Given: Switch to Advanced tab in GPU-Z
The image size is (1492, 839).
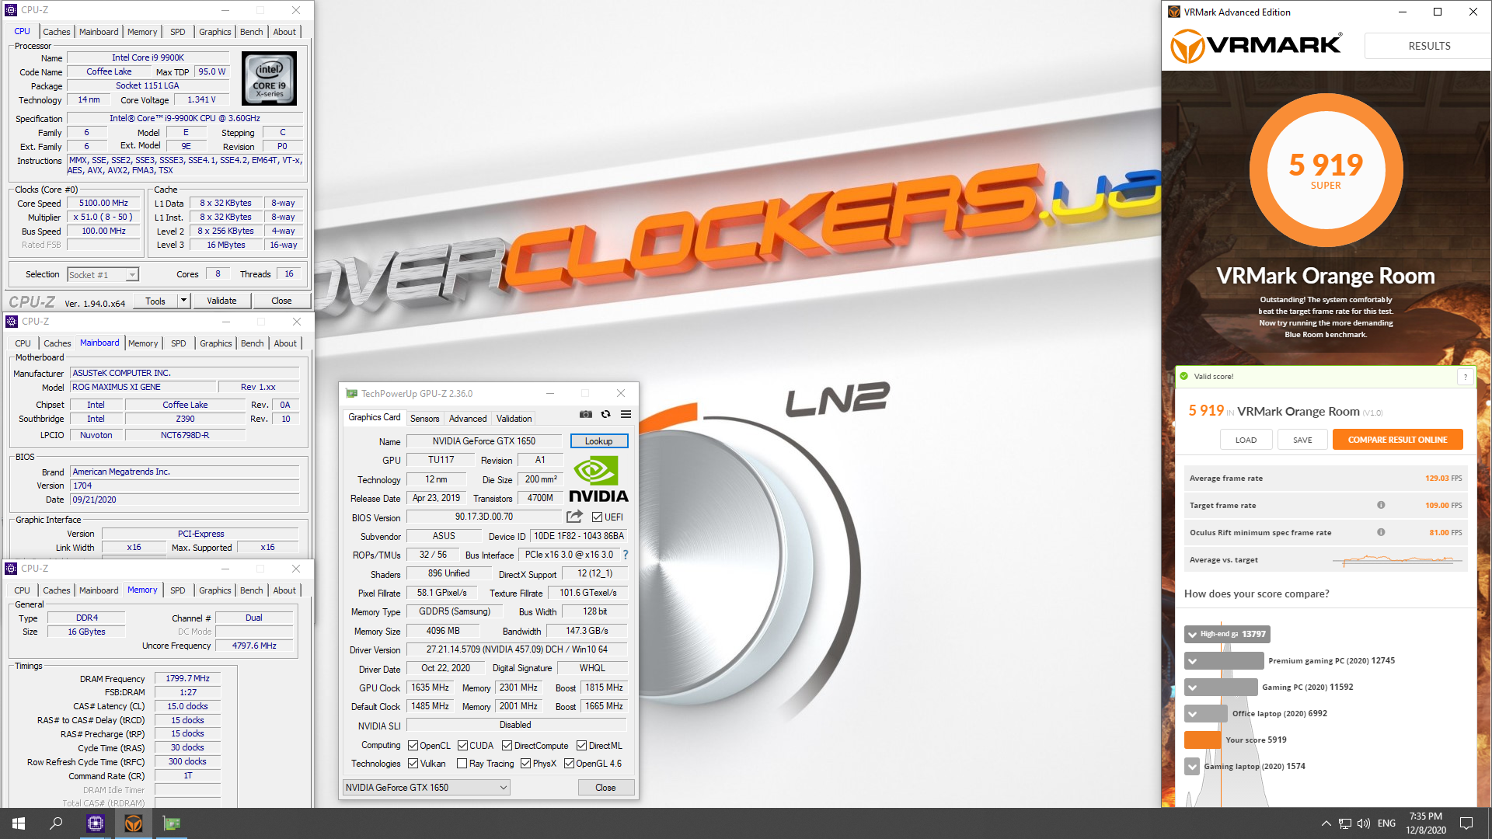Looking at the screenshot, I should click(468, 419).
